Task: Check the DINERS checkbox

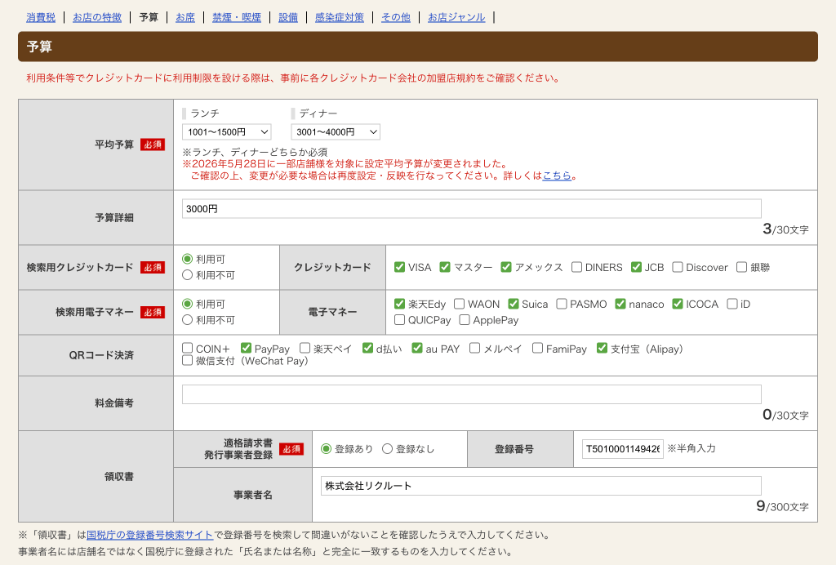Action: (x=576, y=267)
